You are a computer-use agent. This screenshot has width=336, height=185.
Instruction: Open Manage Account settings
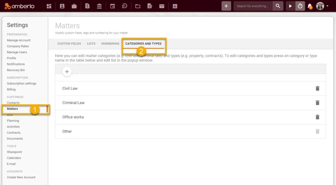click(19, 40)
